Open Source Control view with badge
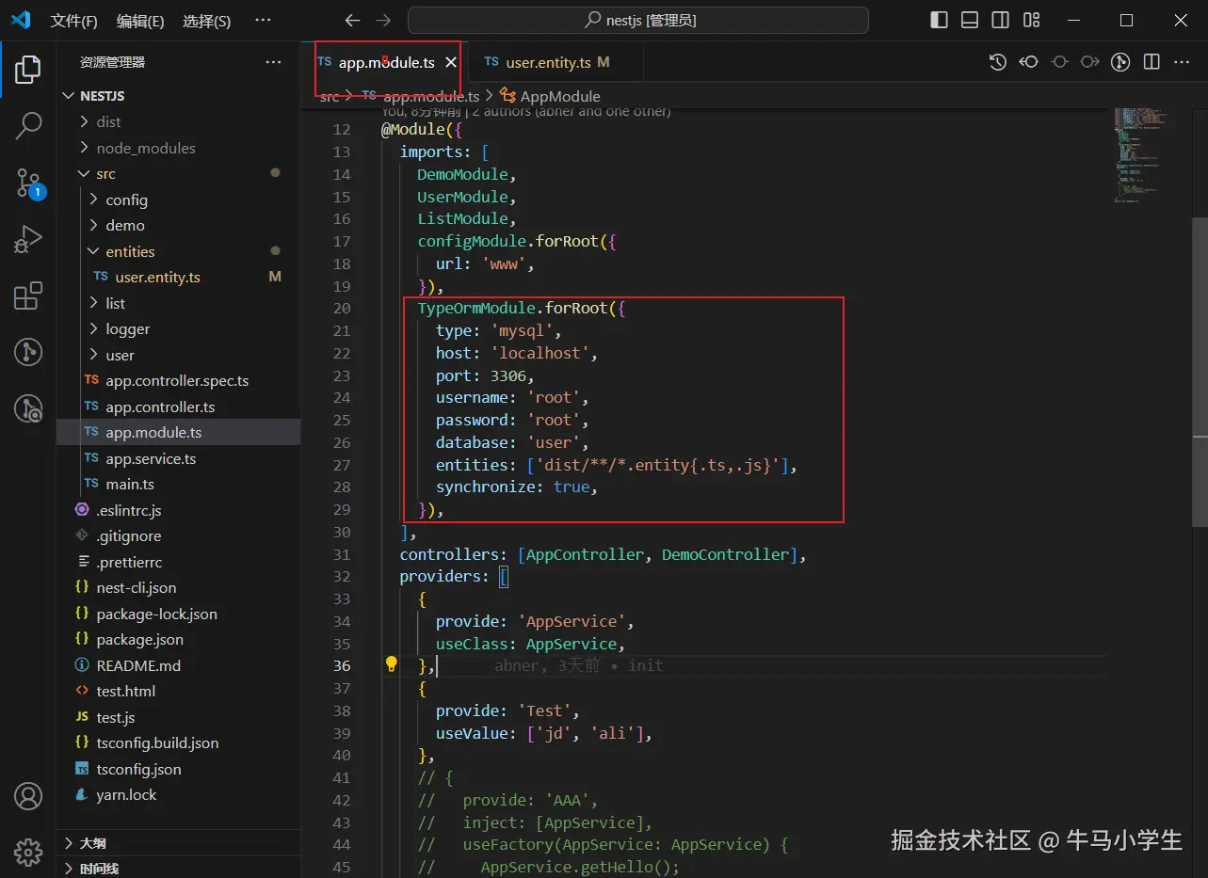Image resolution: width=1208 pixels, height=878 pixels. 28,183
